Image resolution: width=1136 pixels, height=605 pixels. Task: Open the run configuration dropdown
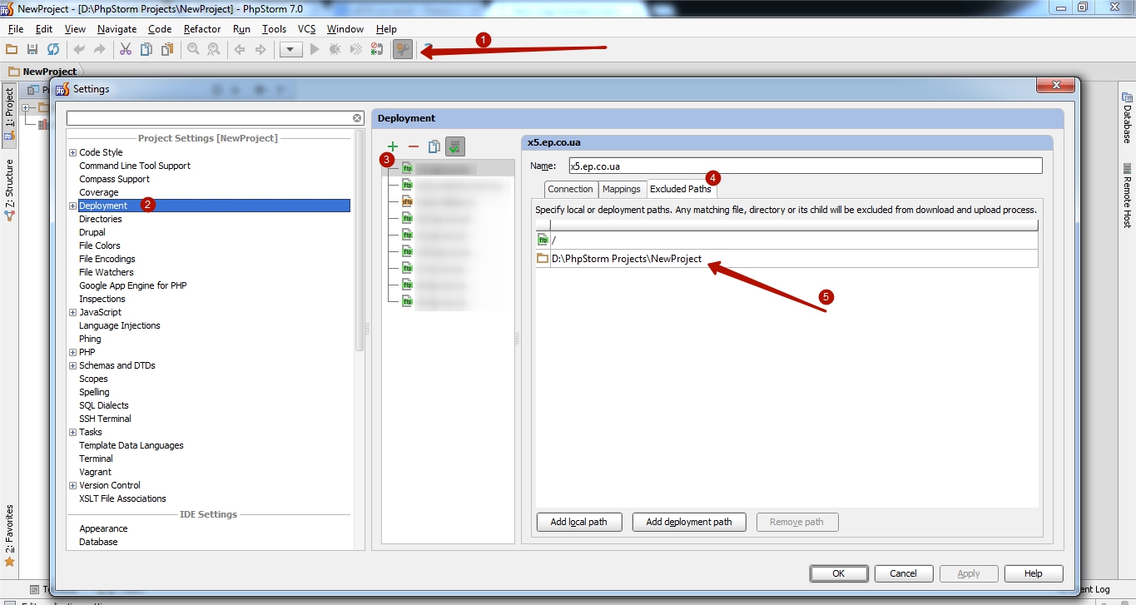tap(290, 50)
